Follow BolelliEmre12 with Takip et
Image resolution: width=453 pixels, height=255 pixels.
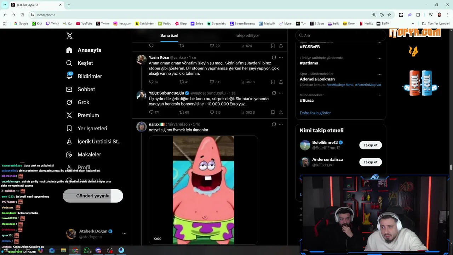click(x=371, y=145)
